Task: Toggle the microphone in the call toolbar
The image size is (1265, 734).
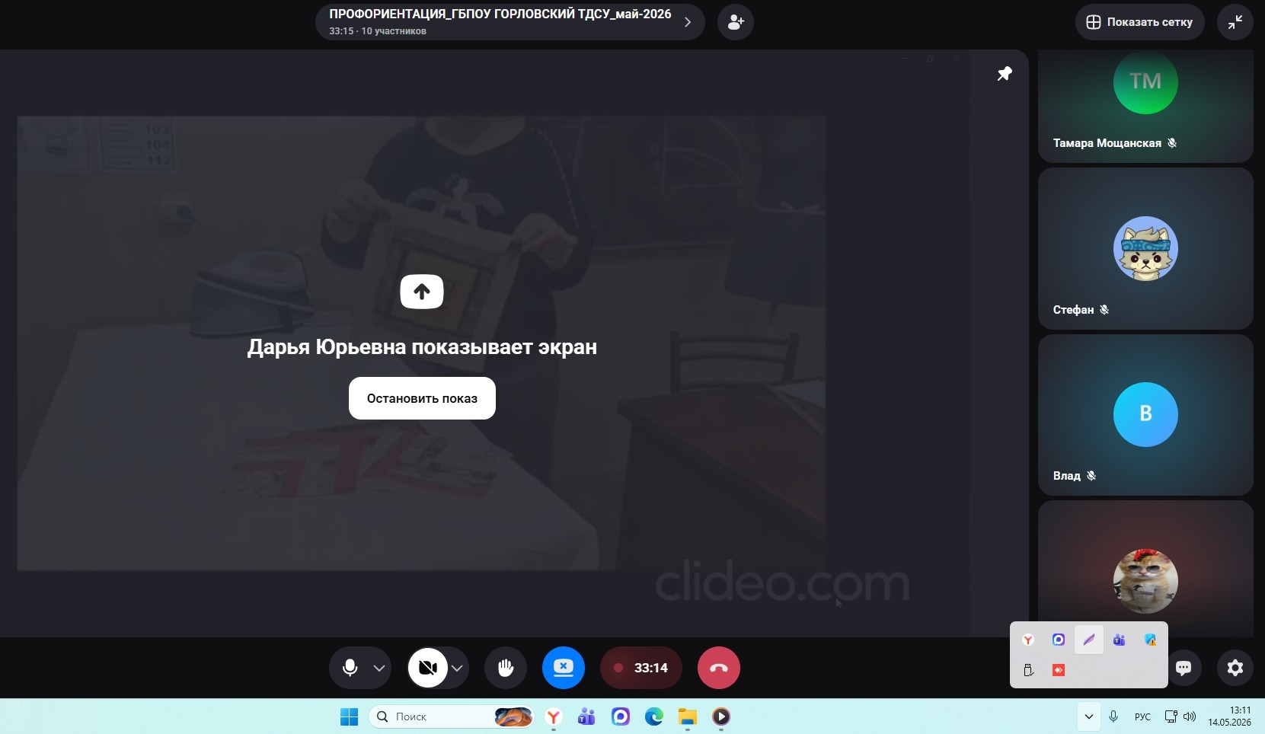Action: tap(350, 668)
